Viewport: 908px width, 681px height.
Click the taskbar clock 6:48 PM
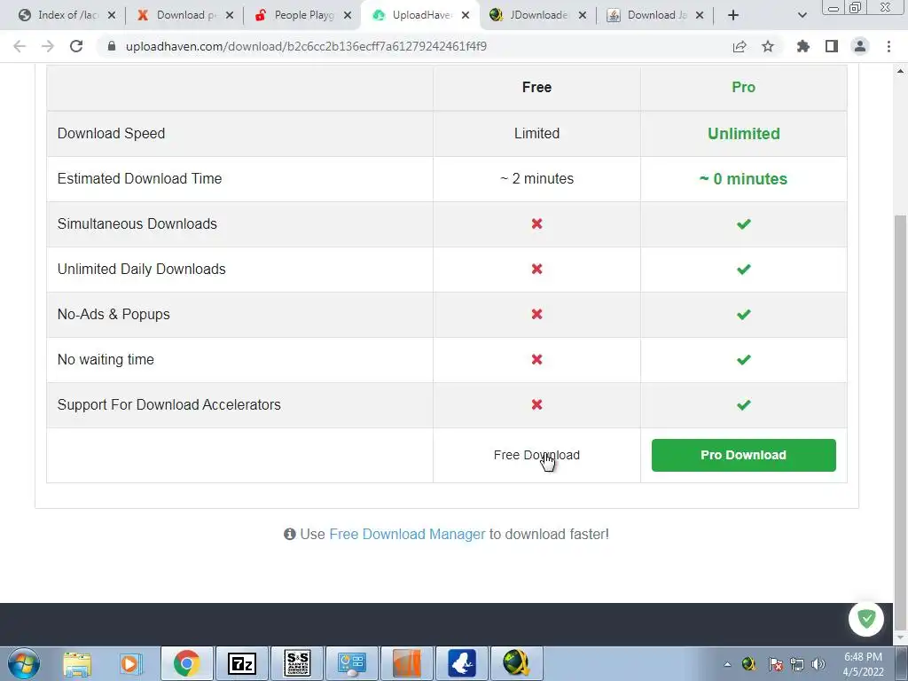click(863, 664)
